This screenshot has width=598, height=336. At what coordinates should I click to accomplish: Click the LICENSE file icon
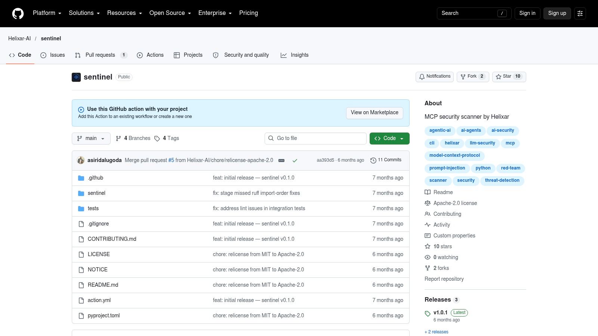click(x=81, y=255)
